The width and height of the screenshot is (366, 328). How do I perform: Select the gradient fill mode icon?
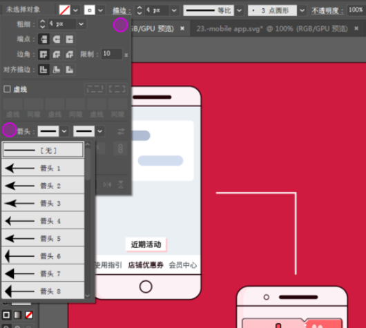tap(17, 315)
